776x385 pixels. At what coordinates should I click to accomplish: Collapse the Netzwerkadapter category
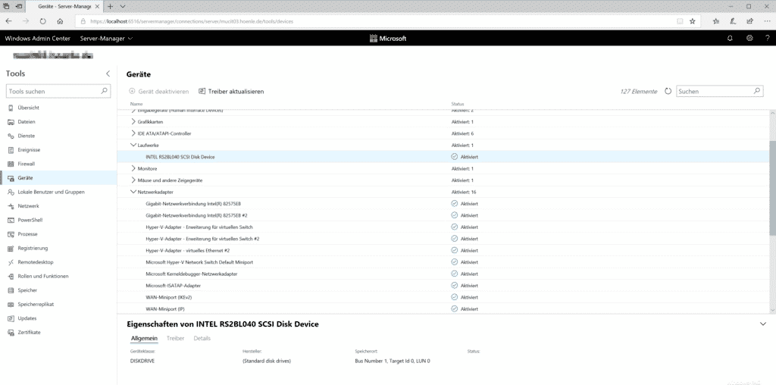click(133, 192)
